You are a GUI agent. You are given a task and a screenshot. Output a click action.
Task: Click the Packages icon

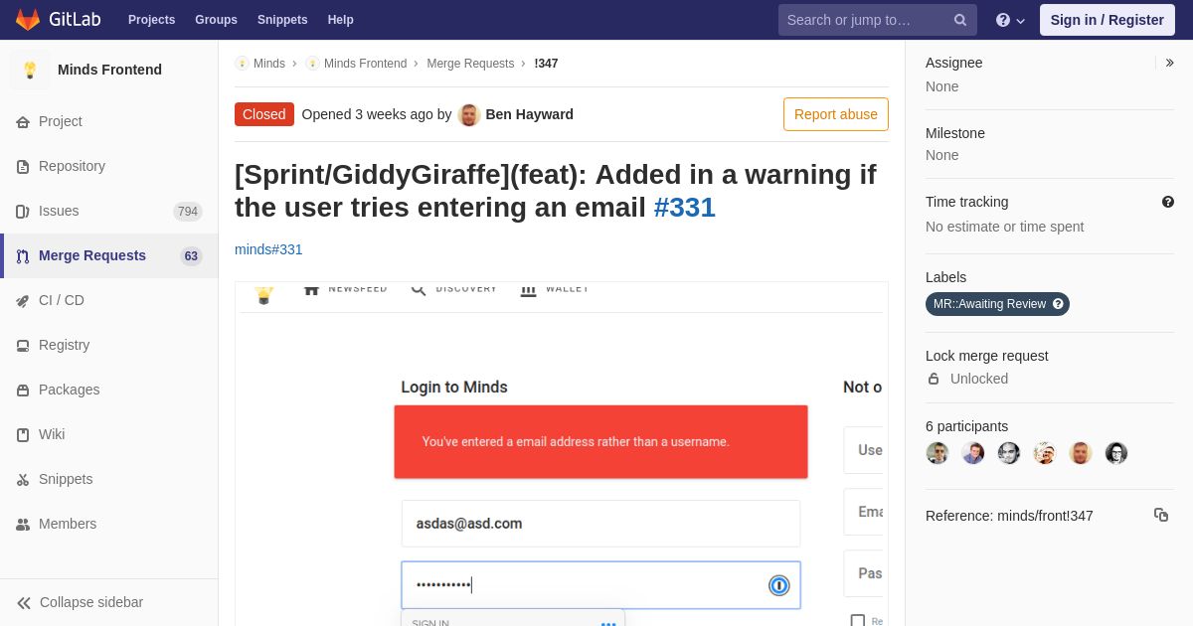(23, 390)
